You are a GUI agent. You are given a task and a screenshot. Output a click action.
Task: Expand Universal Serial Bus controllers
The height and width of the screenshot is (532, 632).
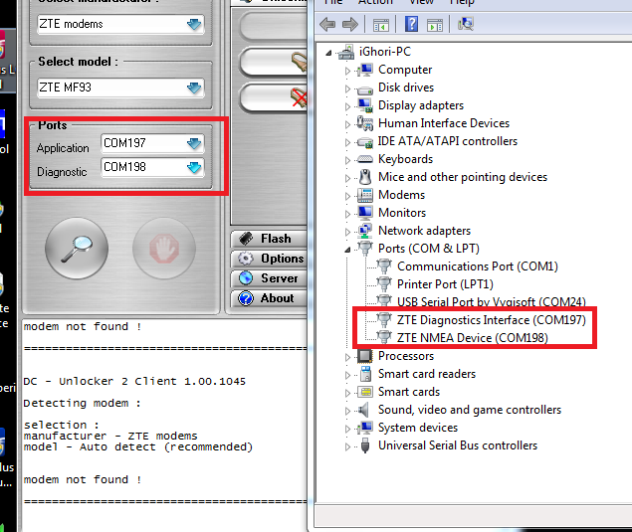coord(347,446)
